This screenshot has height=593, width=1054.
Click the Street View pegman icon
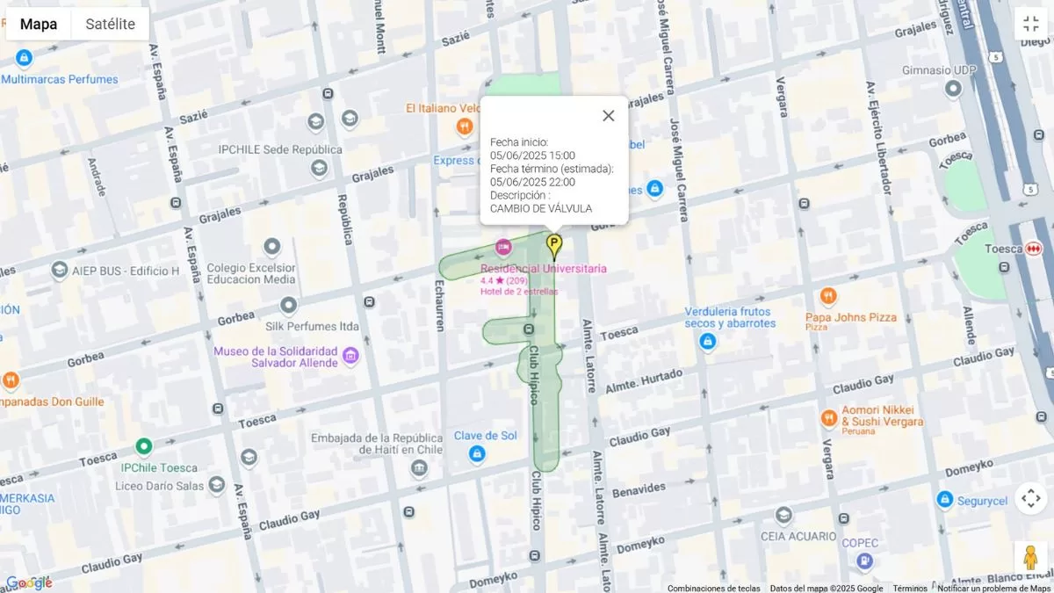coord(1030,557)
